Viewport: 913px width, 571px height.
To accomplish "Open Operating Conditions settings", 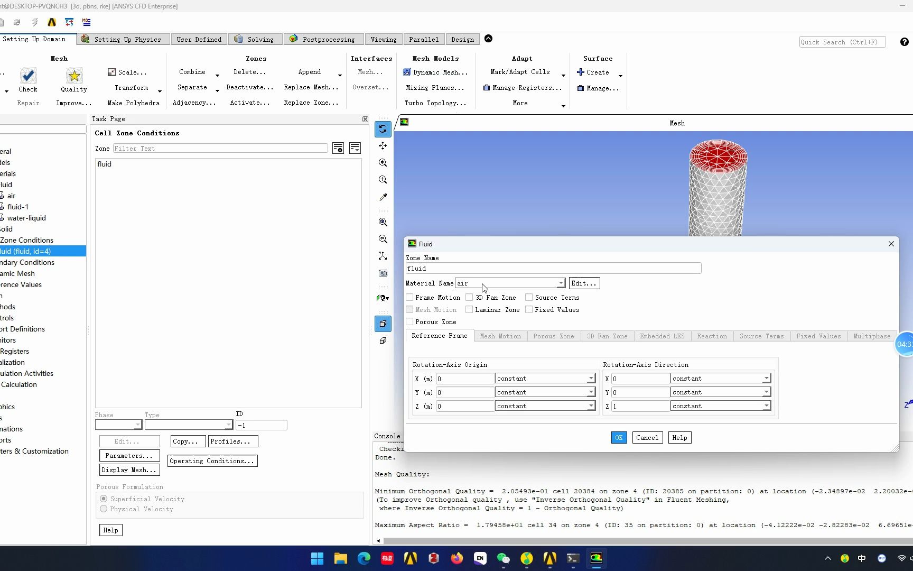I will coord(212,461).
